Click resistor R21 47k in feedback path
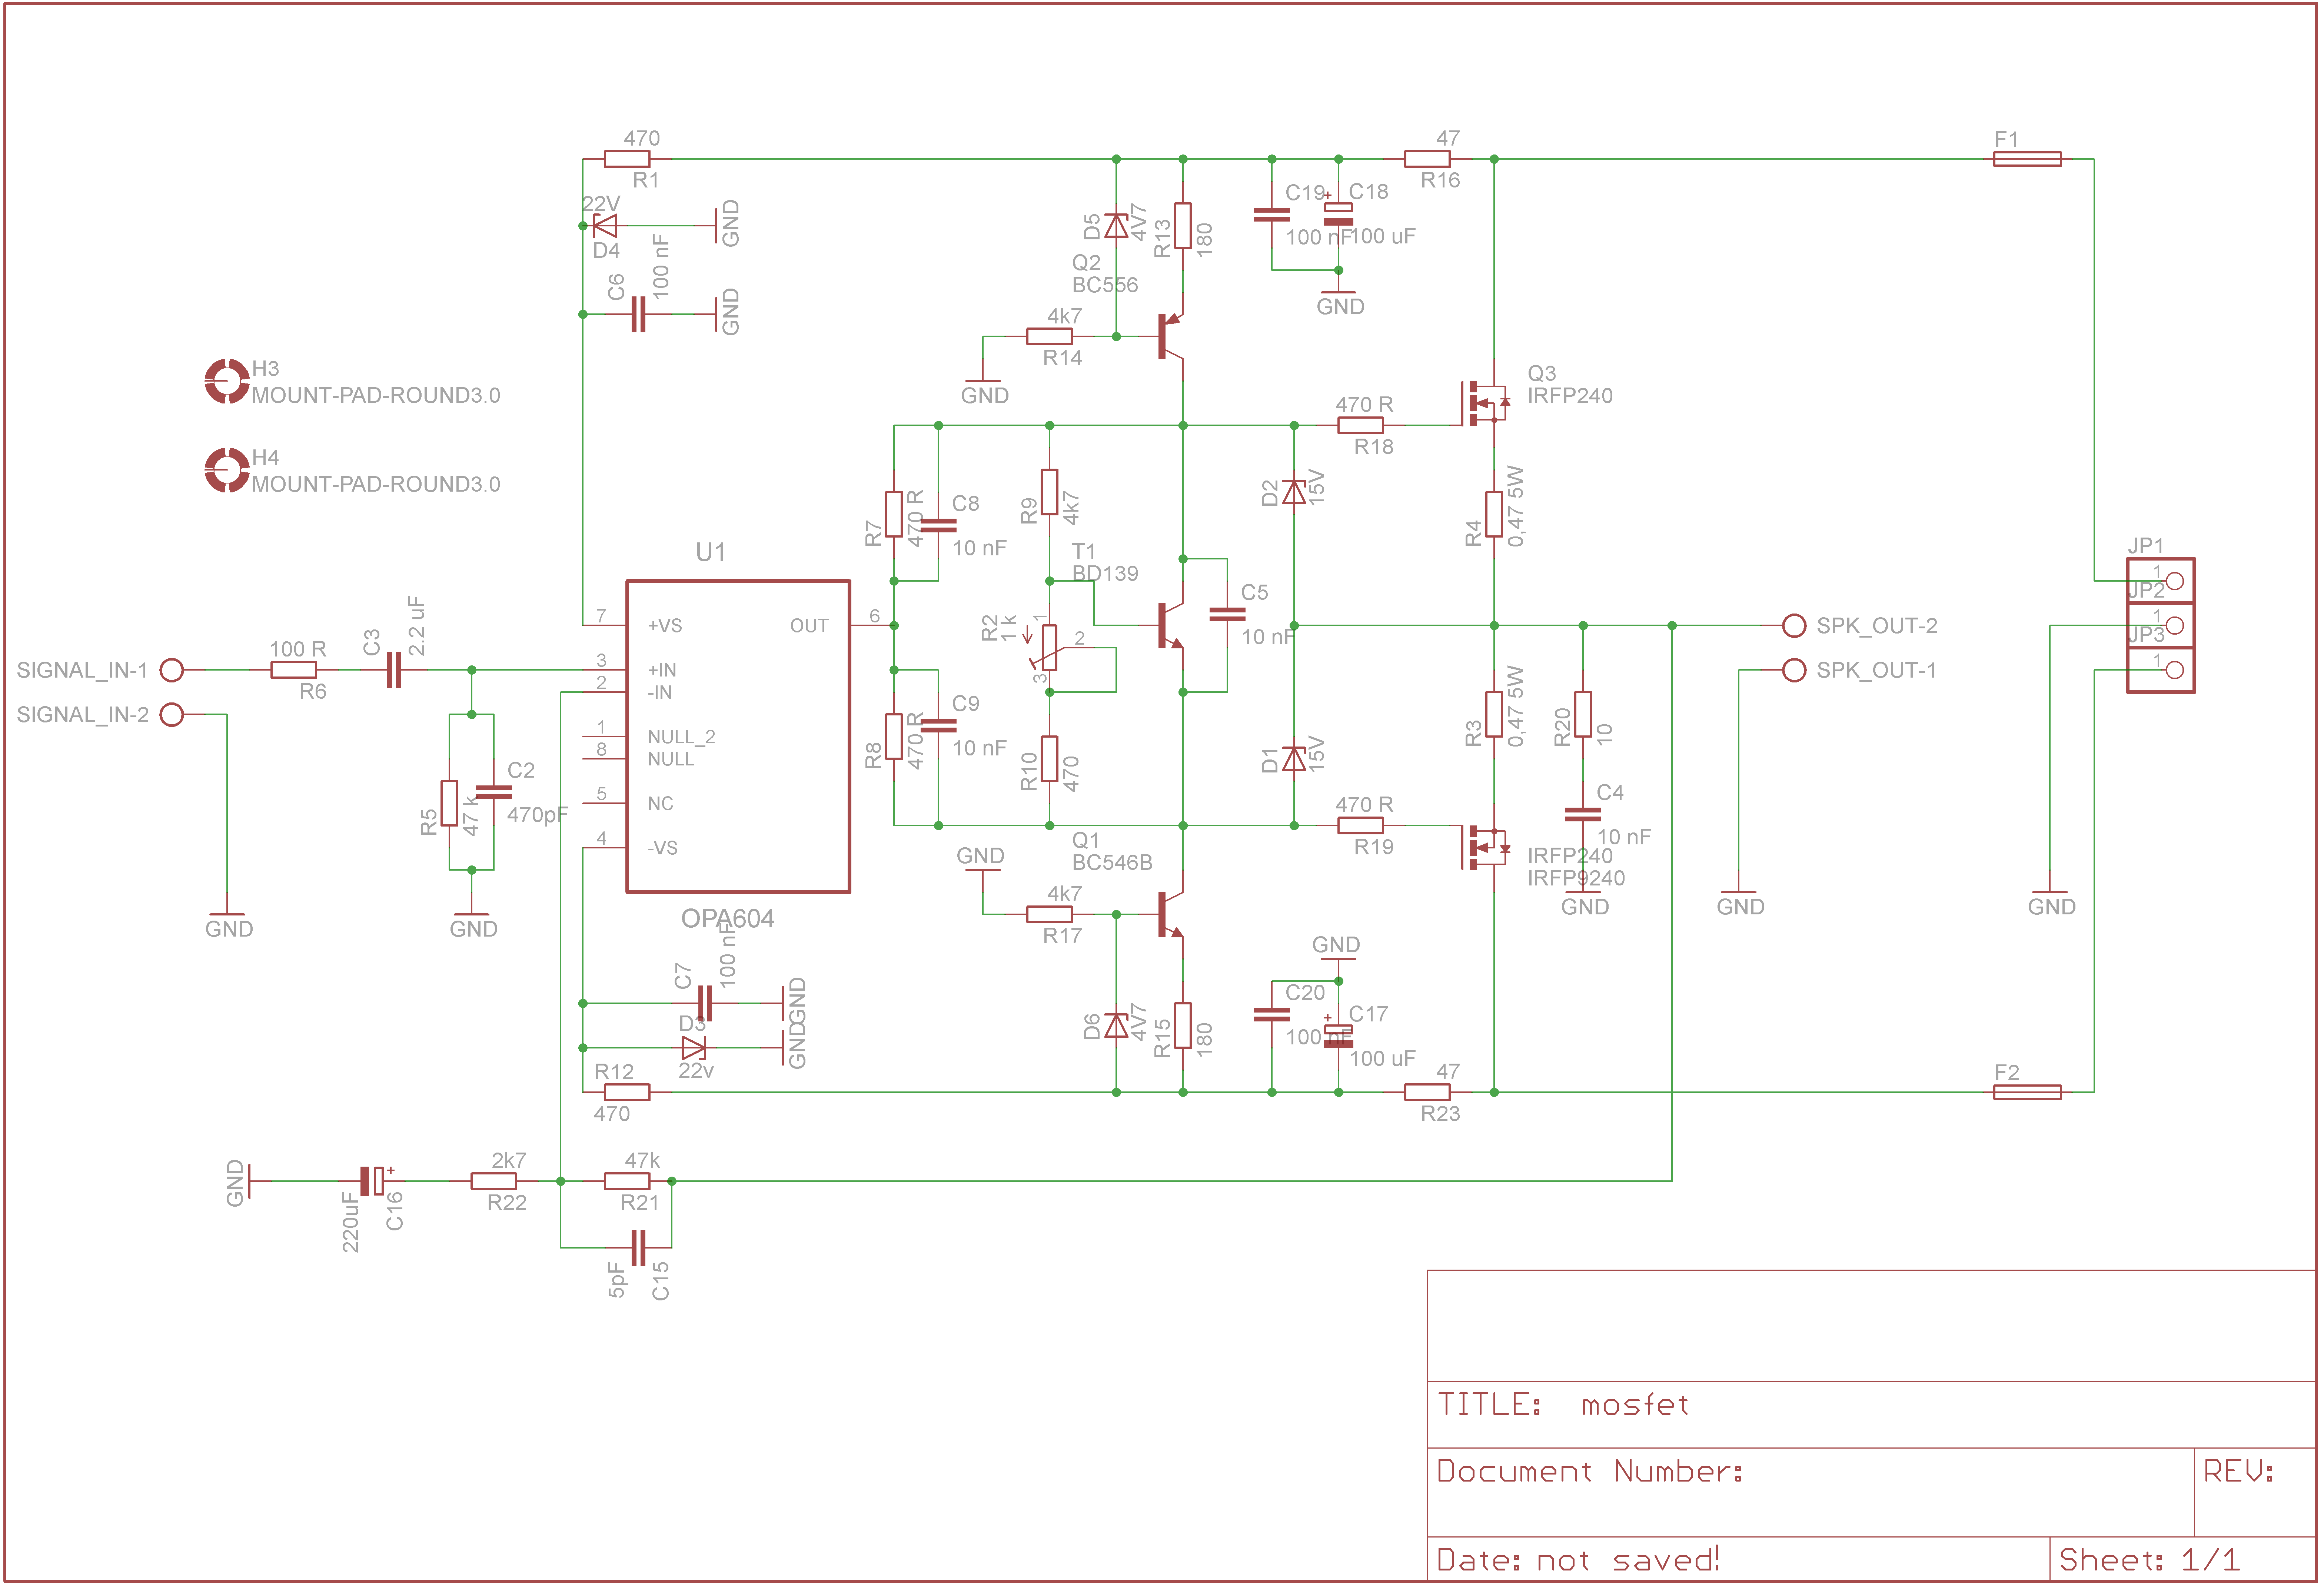 click(x=627, y=1181)
